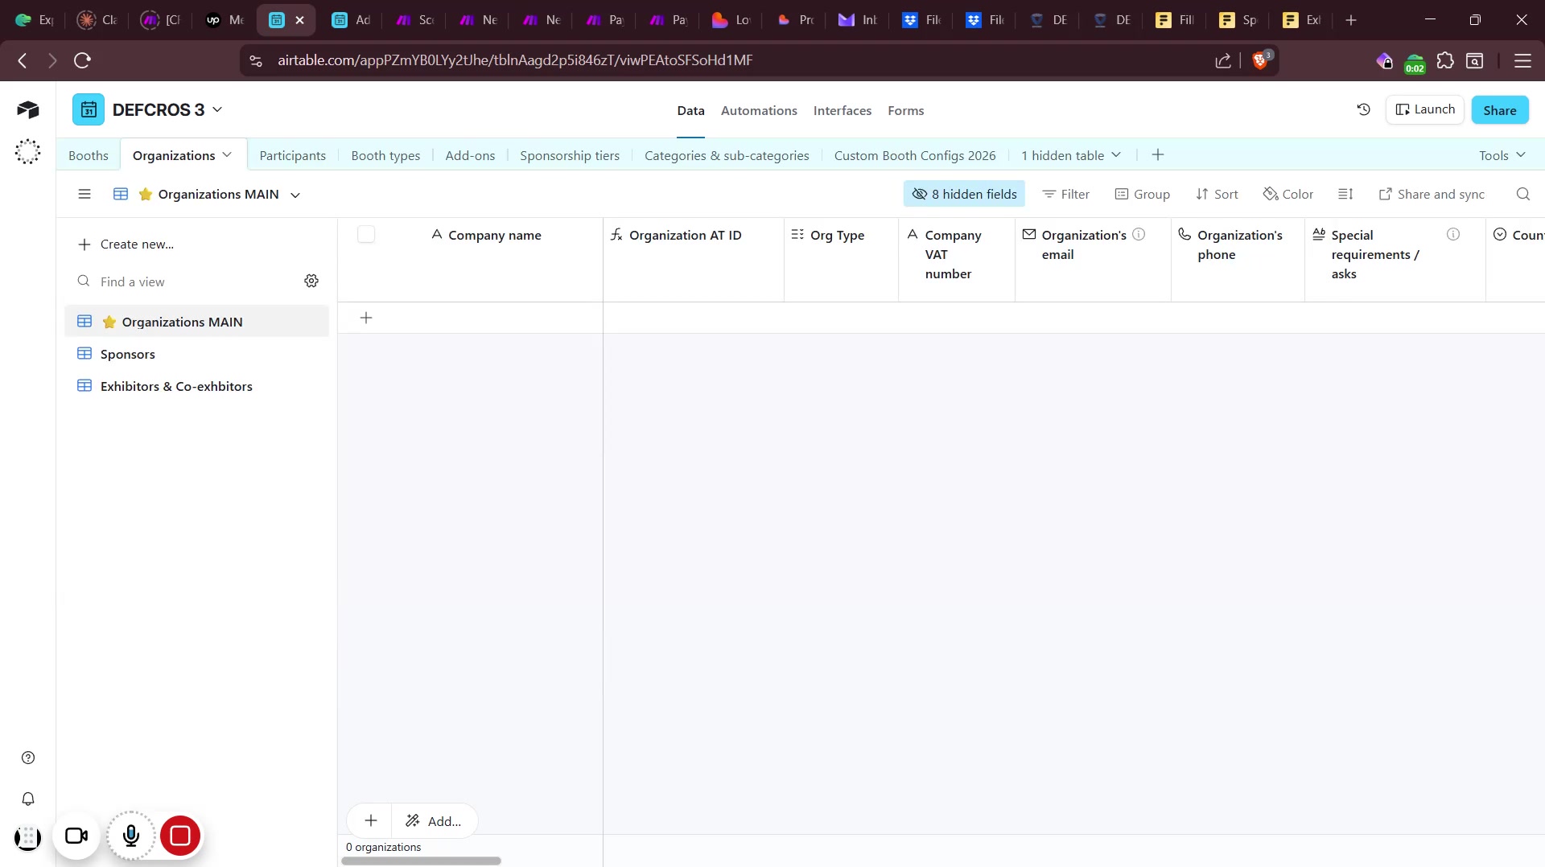Open the Tools dropdown
Viewport: 1545px width, 867px height.
coord(1502,155)
